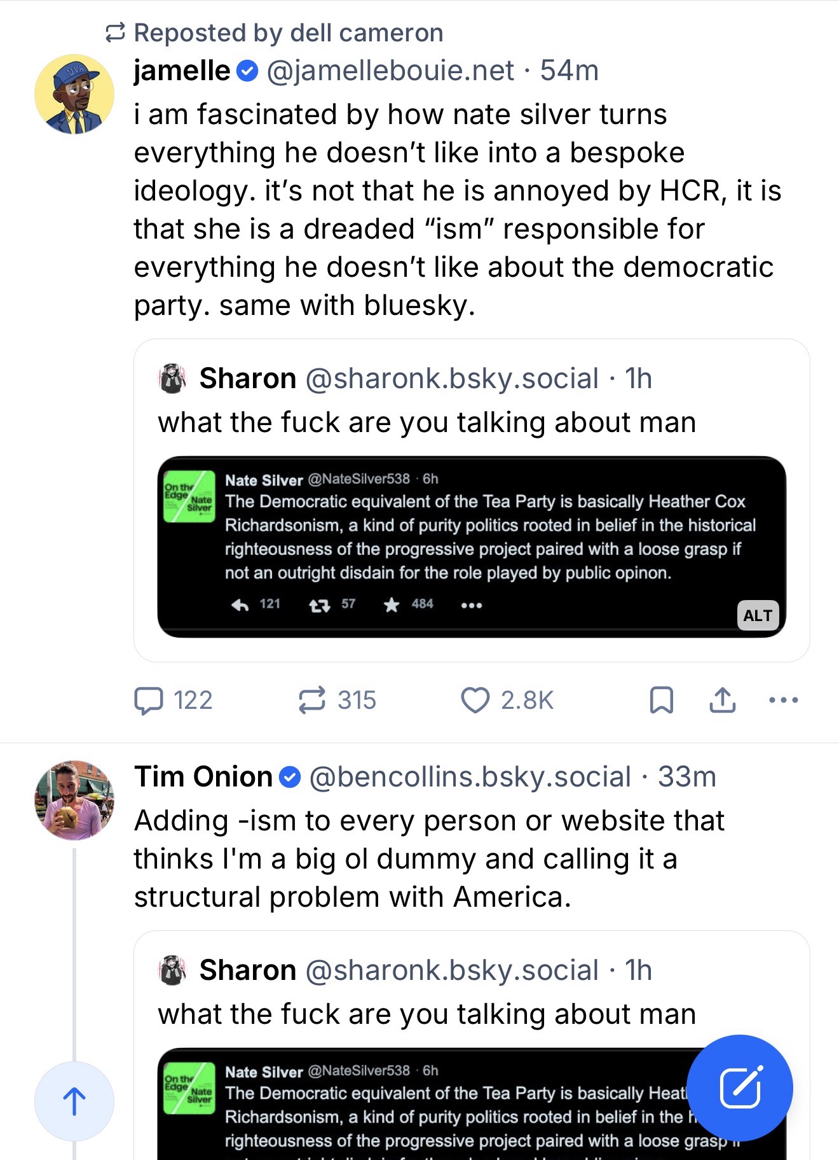Screen dimensions: 839x1160
Task: Click the scroll-to-top arrow button
Action: [74, 1101]
